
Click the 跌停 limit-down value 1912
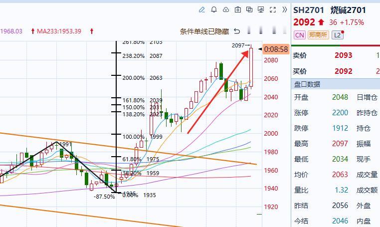click(x=340, y=128)
